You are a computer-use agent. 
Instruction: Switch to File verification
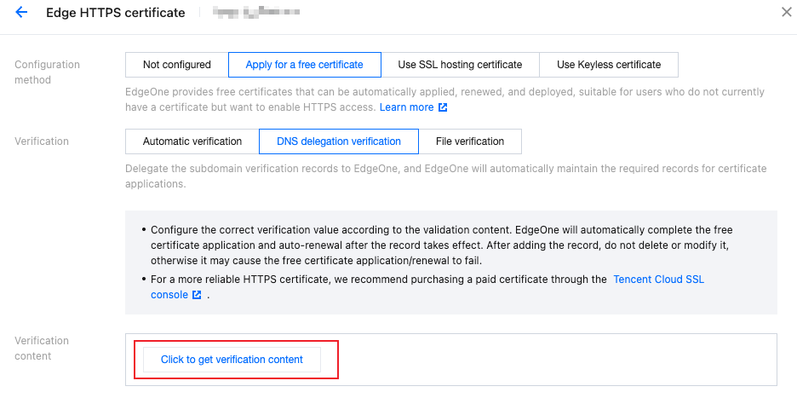click(x=470, y=141)
